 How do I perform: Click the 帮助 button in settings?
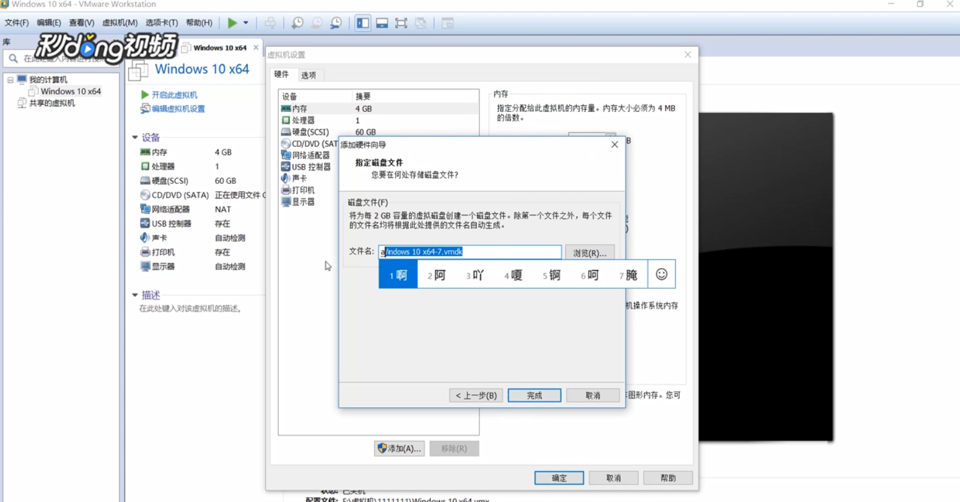point(668,478)
